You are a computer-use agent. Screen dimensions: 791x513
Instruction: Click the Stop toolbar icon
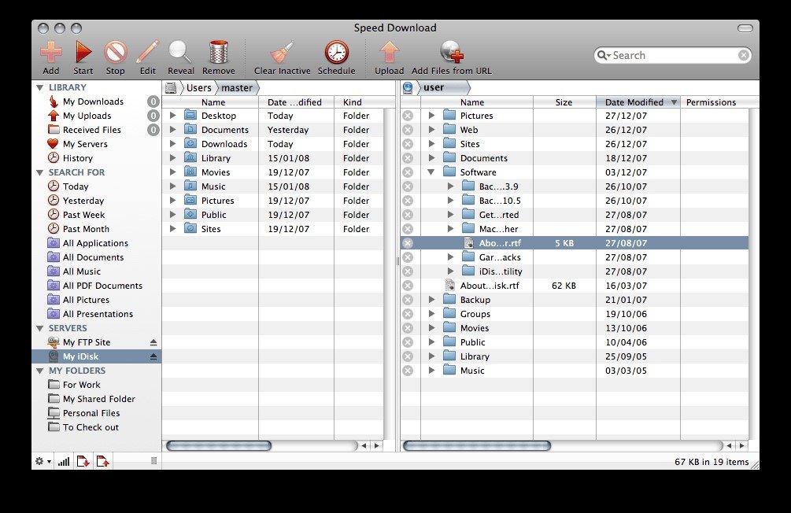pyautogui.click(x=115, y=52)
